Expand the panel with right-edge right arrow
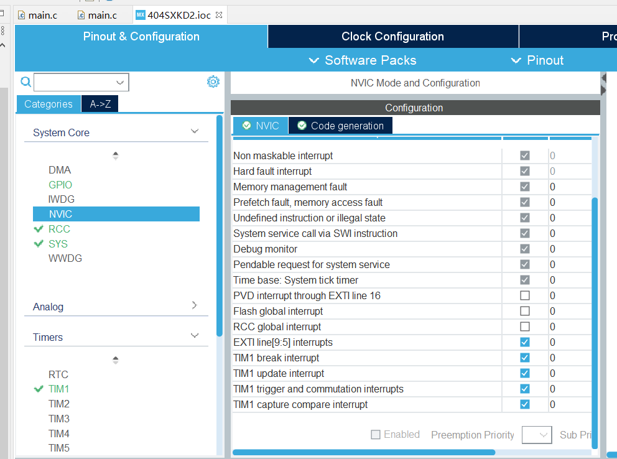 coord(604,90)
